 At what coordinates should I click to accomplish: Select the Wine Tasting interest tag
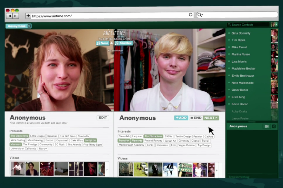point(18,140)
